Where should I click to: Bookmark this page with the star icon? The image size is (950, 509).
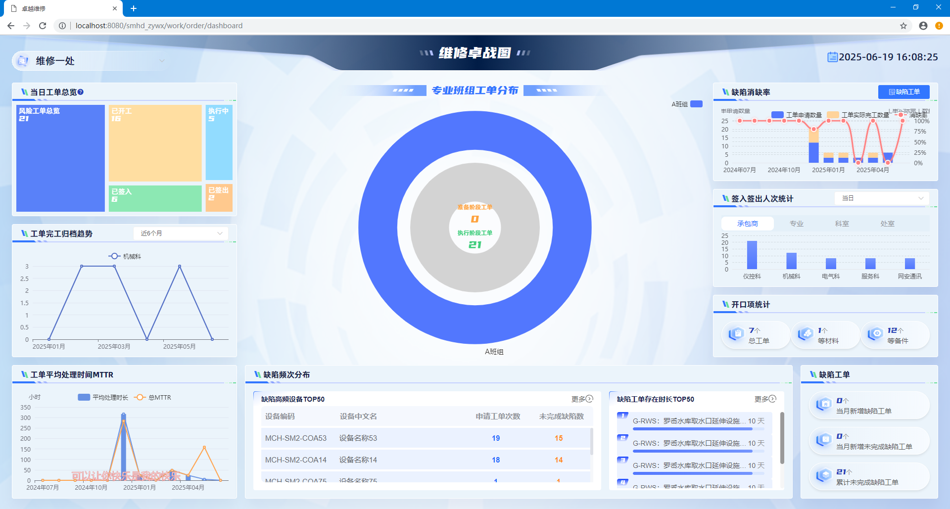[903, 26]
